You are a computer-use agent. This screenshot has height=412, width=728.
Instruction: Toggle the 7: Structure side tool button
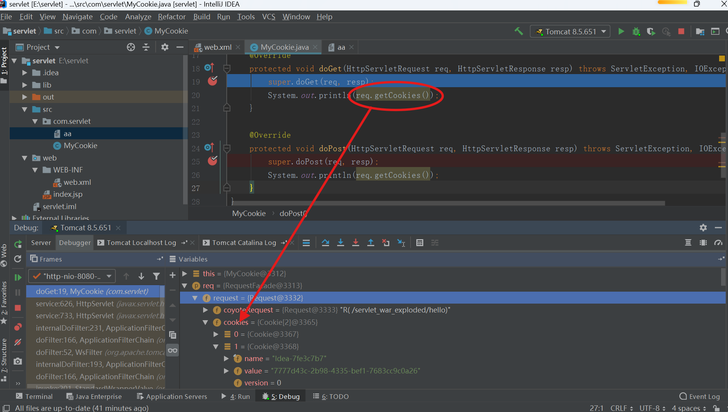[x=4, y=360]
